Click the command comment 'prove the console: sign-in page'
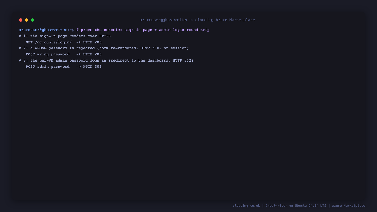The height and width of the screenshot is (212, 377). 116,30
